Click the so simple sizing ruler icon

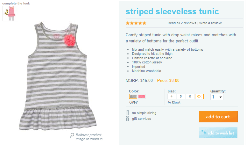127,113
